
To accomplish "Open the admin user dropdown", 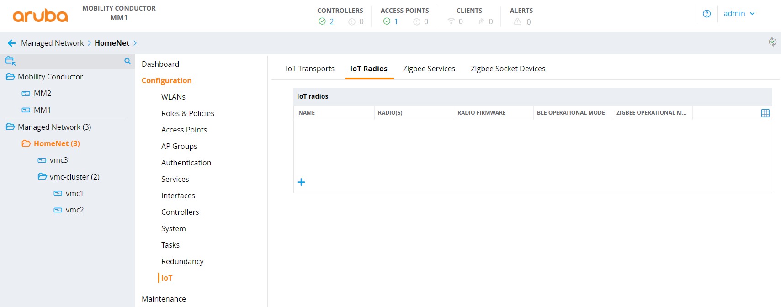I will pyautogui.click(x=739, y=14).
